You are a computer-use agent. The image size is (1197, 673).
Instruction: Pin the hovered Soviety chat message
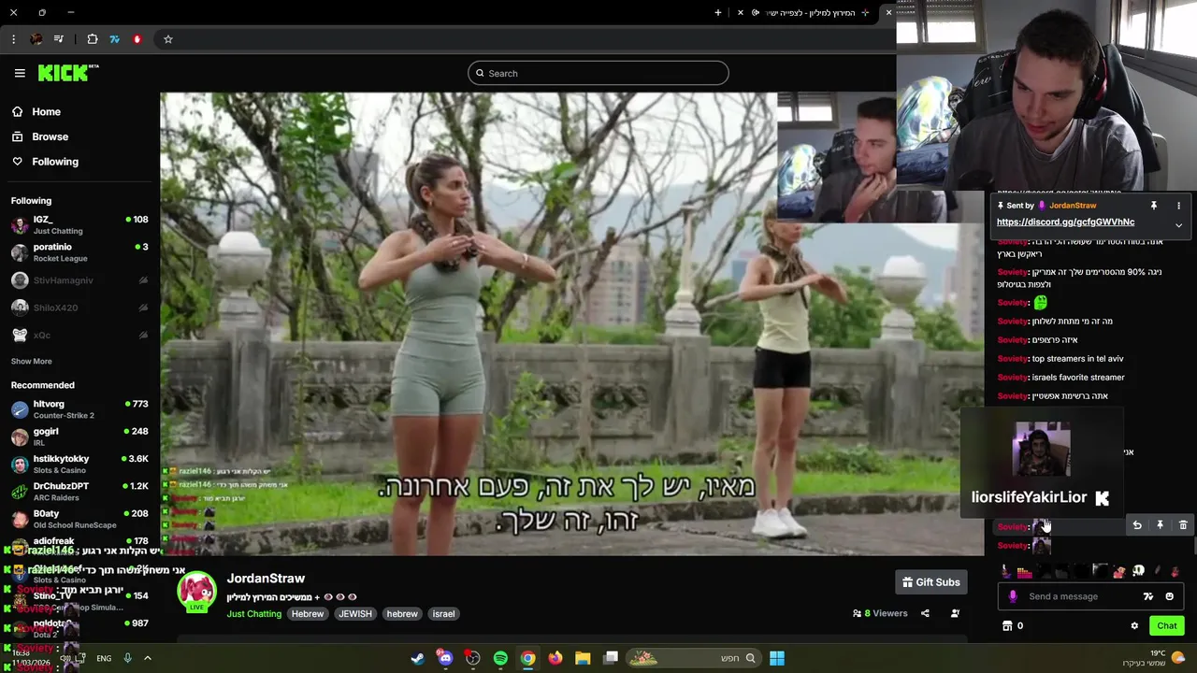[x=1160, y=525]
